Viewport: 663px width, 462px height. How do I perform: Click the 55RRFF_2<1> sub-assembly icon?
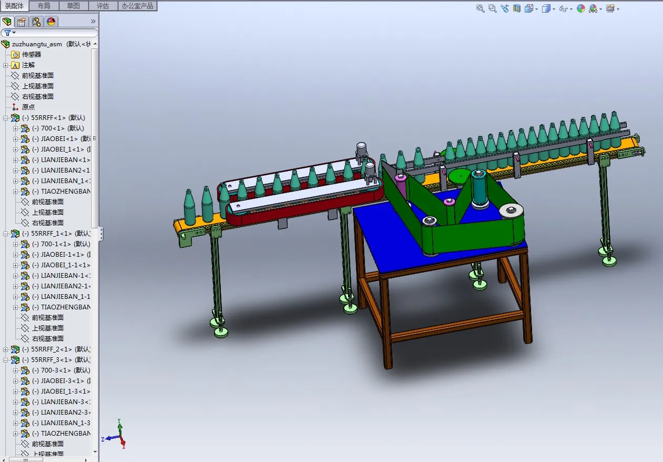[15, 349]
